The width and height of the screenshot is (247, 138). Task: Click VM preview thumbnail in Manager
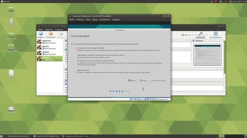click(x=207, y=54)
